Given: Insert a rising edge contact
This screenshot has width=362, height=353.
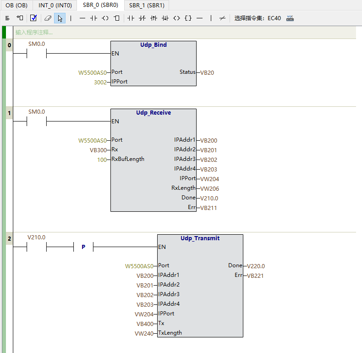Looking at the screenshot, I should (154, 18).
